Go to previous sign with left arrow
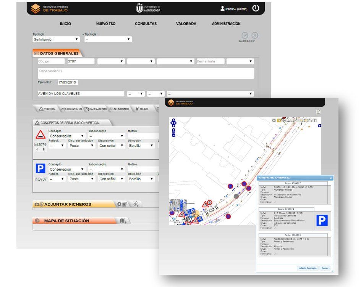 (37, 149)
